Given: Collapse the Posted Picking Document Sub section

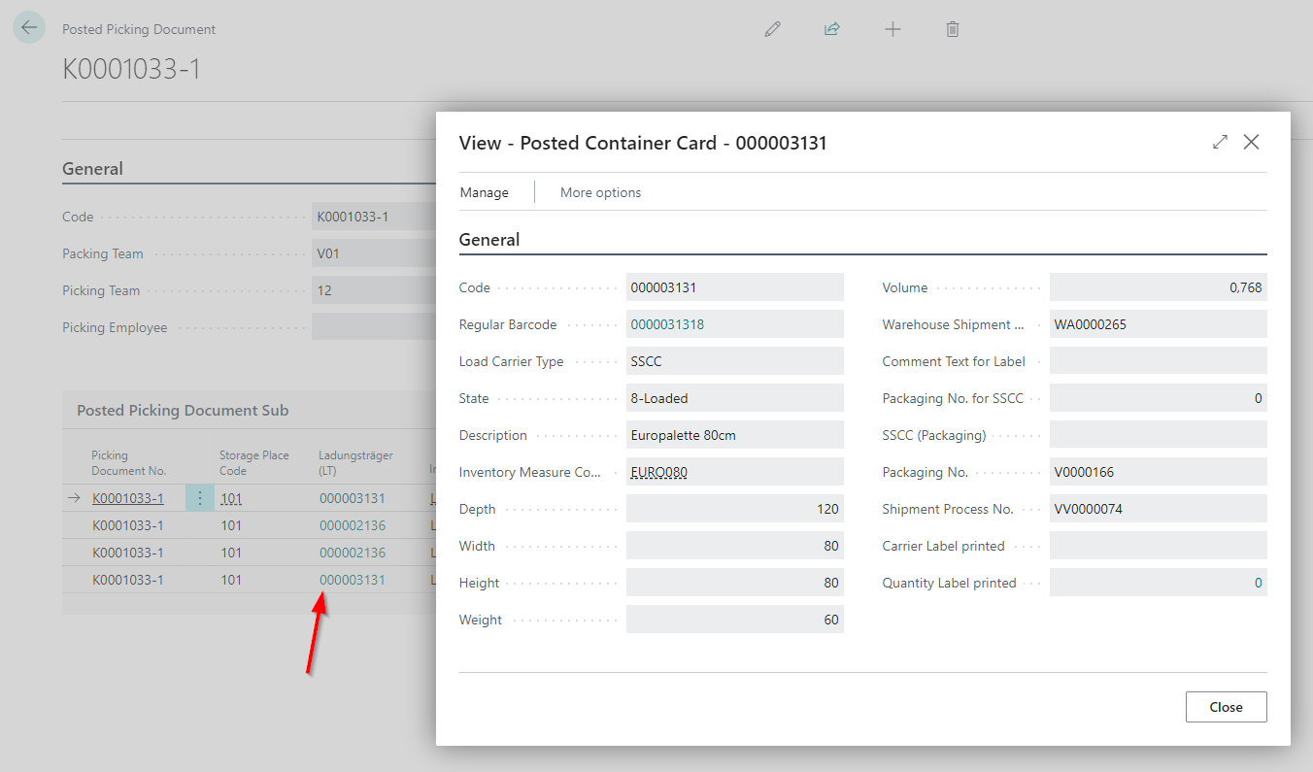Looking at the screenshot, I should pos(183,410).
